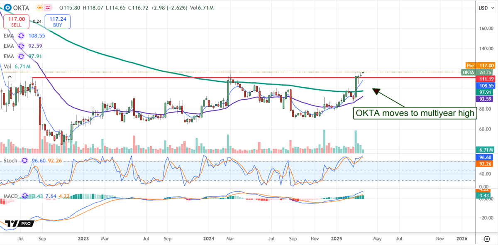Click the third EMA label reading 97.91
The height and width of the screenshot is (245, 498).
click(9, 56)
